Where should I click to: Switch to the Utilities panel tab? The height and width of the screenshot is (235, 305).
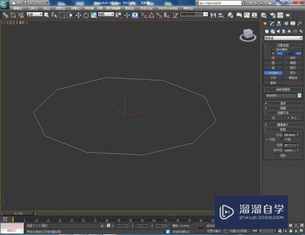tap(300, 24)
